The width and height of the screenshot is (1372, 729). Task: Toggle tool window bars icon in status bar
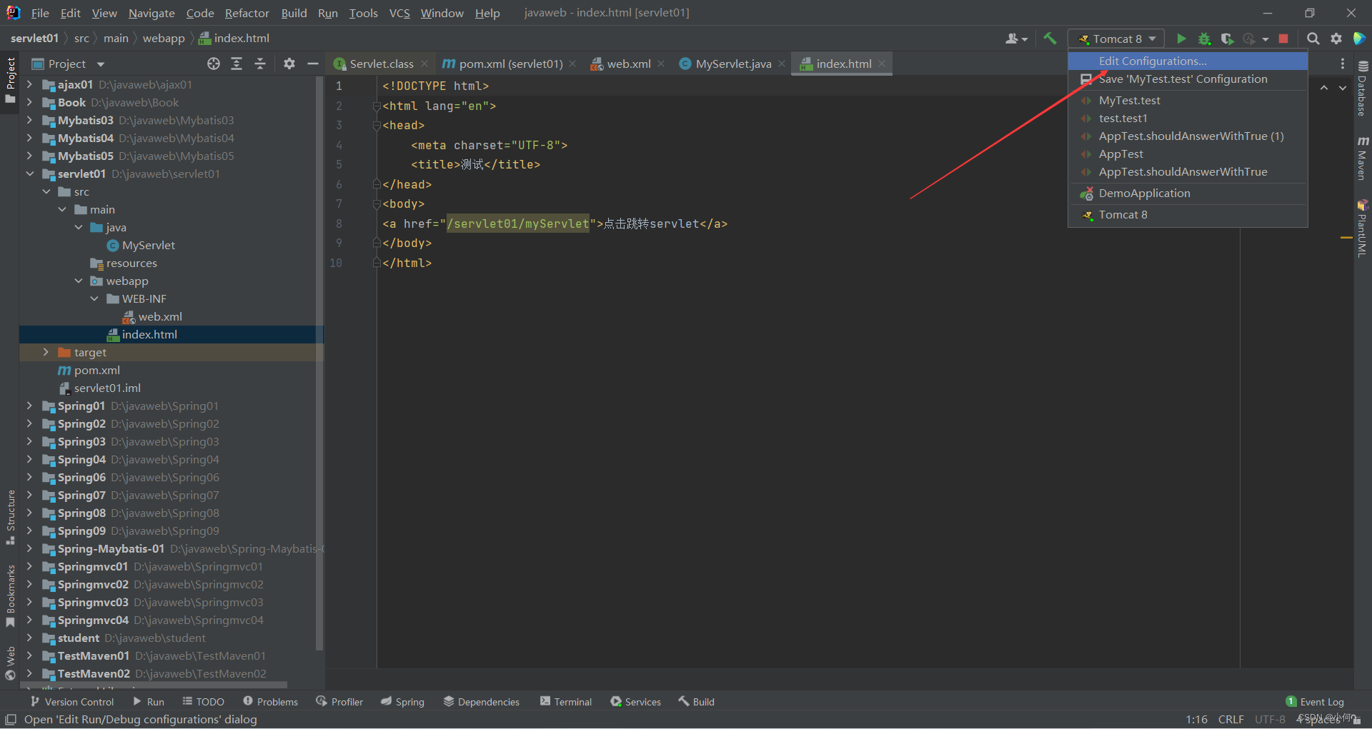click(11, 719)
